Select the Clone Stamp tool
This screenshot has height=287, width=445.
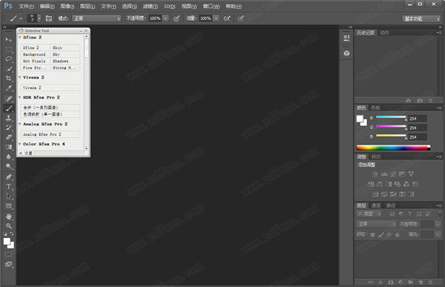[x=9, y=118]
